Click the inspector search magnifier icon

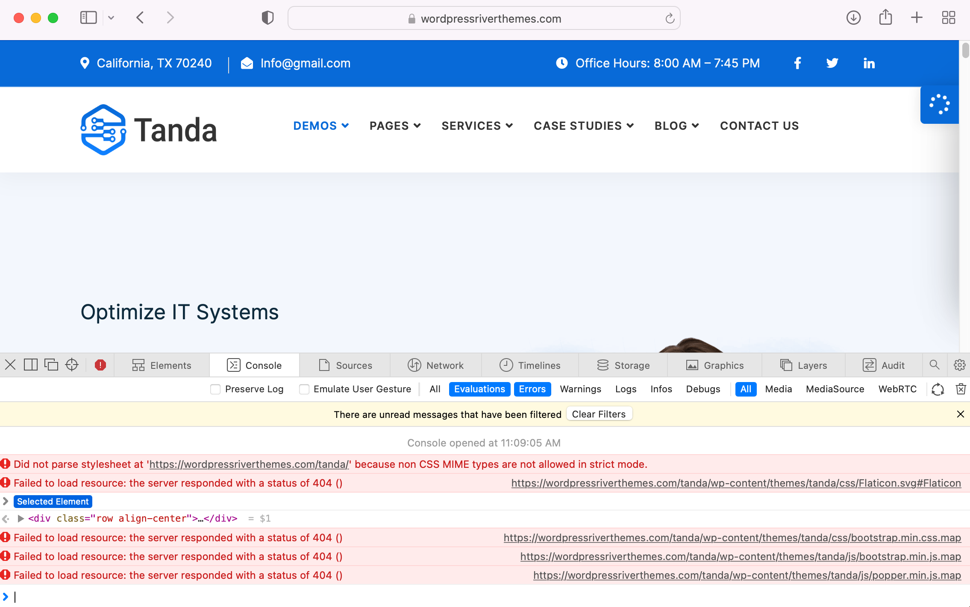point(935,365)
